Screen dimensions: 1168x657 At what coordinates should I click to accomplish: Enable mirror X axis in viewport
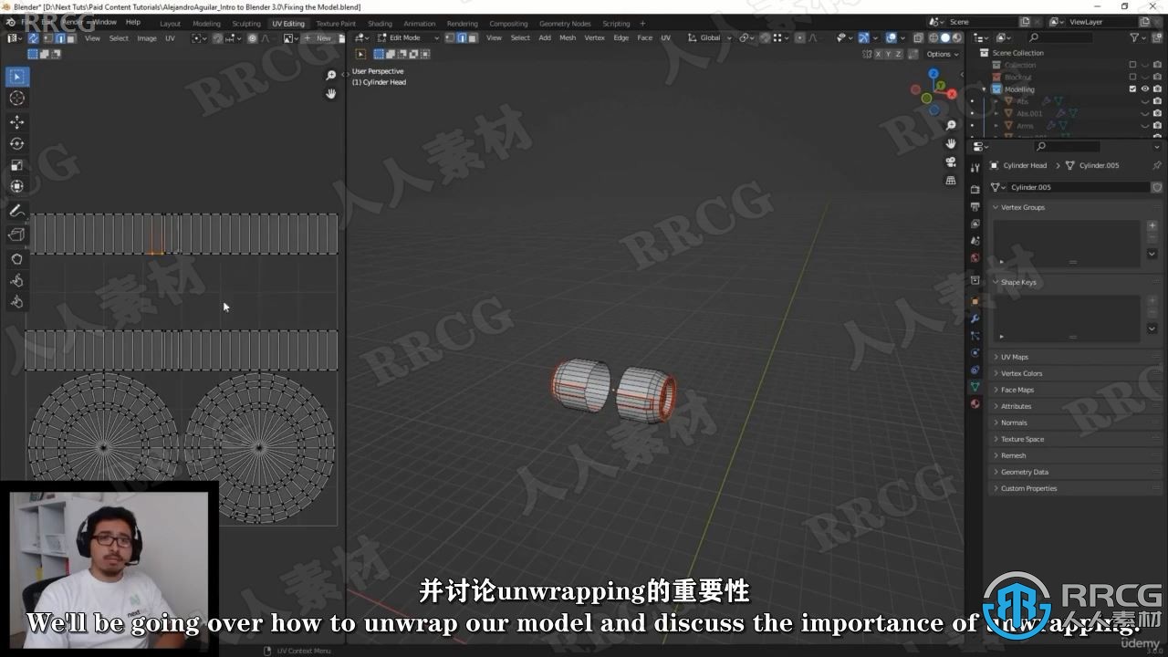click(x=879, y=54)
